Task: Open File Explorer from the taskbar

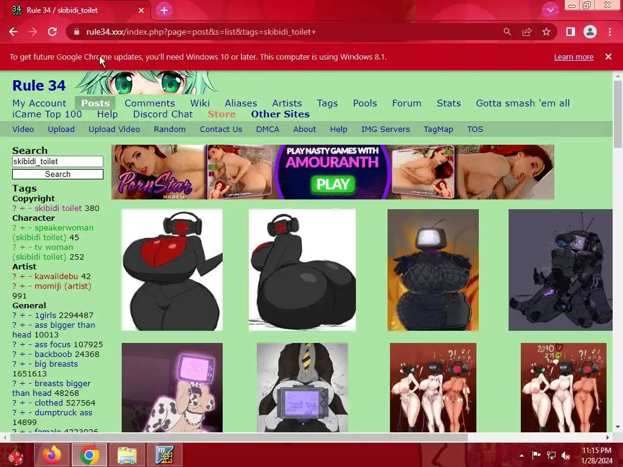Action: click(x=127, y=455)
